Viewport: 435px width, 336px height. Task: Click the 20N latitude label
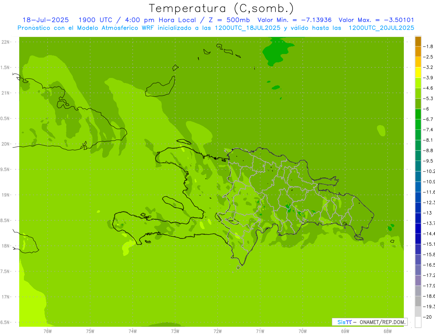[5, 144]
